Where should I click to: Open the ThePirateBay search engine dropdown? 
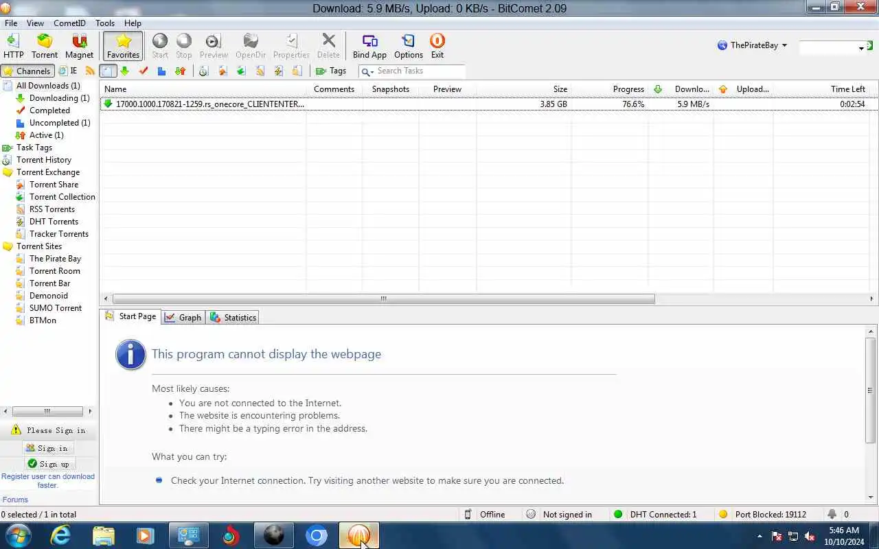(752, 45)
